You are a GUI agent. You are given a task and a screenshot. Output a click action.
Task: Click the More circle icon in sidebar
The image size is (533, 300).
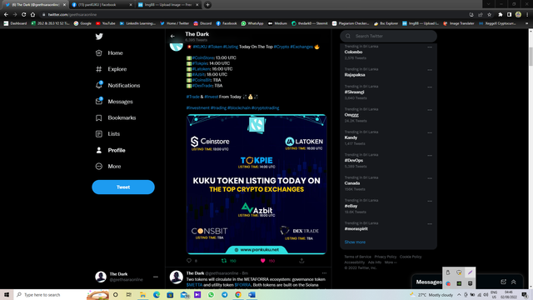pyautogui.click(x=98, y=167)
